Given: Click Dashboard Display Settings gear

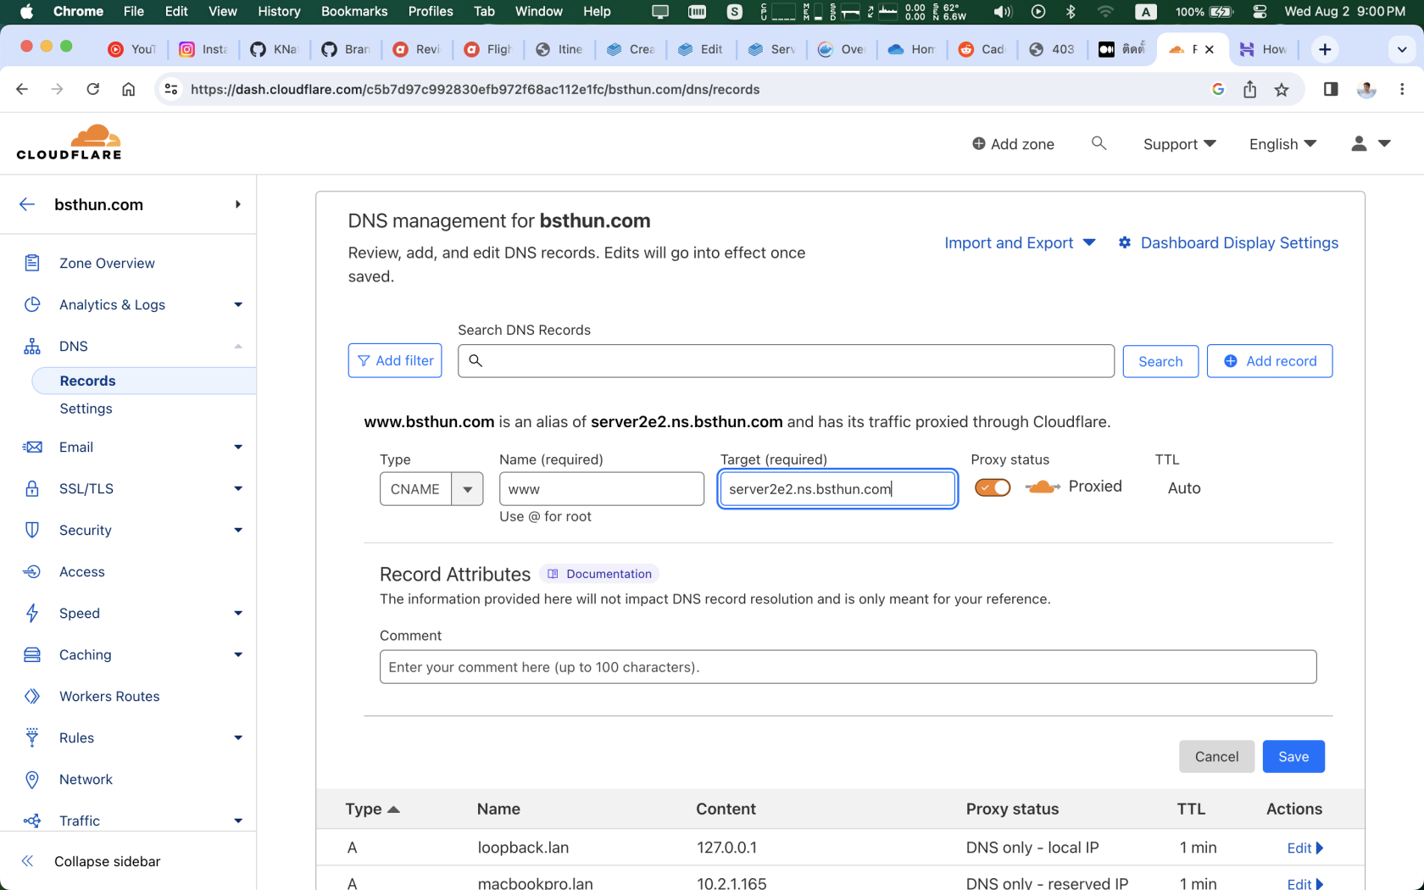Looking at the screenshot, I should tap(1125, 242).
